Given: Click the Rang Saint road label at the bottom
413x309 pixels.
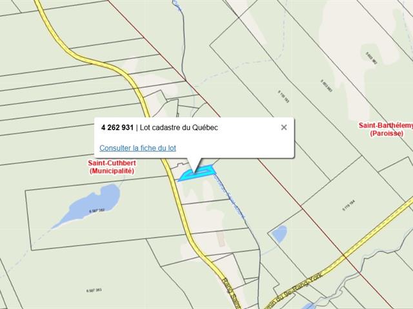Looking at the screenshot, I should [x=232, y=293].
